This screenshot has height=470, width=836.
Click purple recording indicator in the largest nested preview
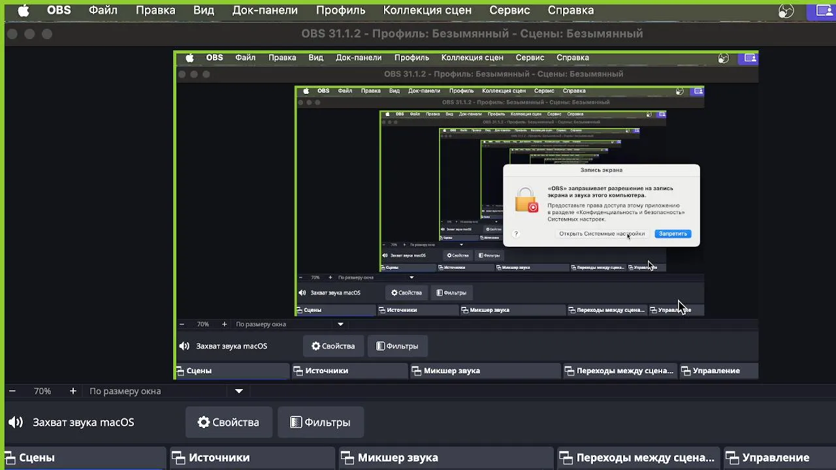(x=748, y=58)
